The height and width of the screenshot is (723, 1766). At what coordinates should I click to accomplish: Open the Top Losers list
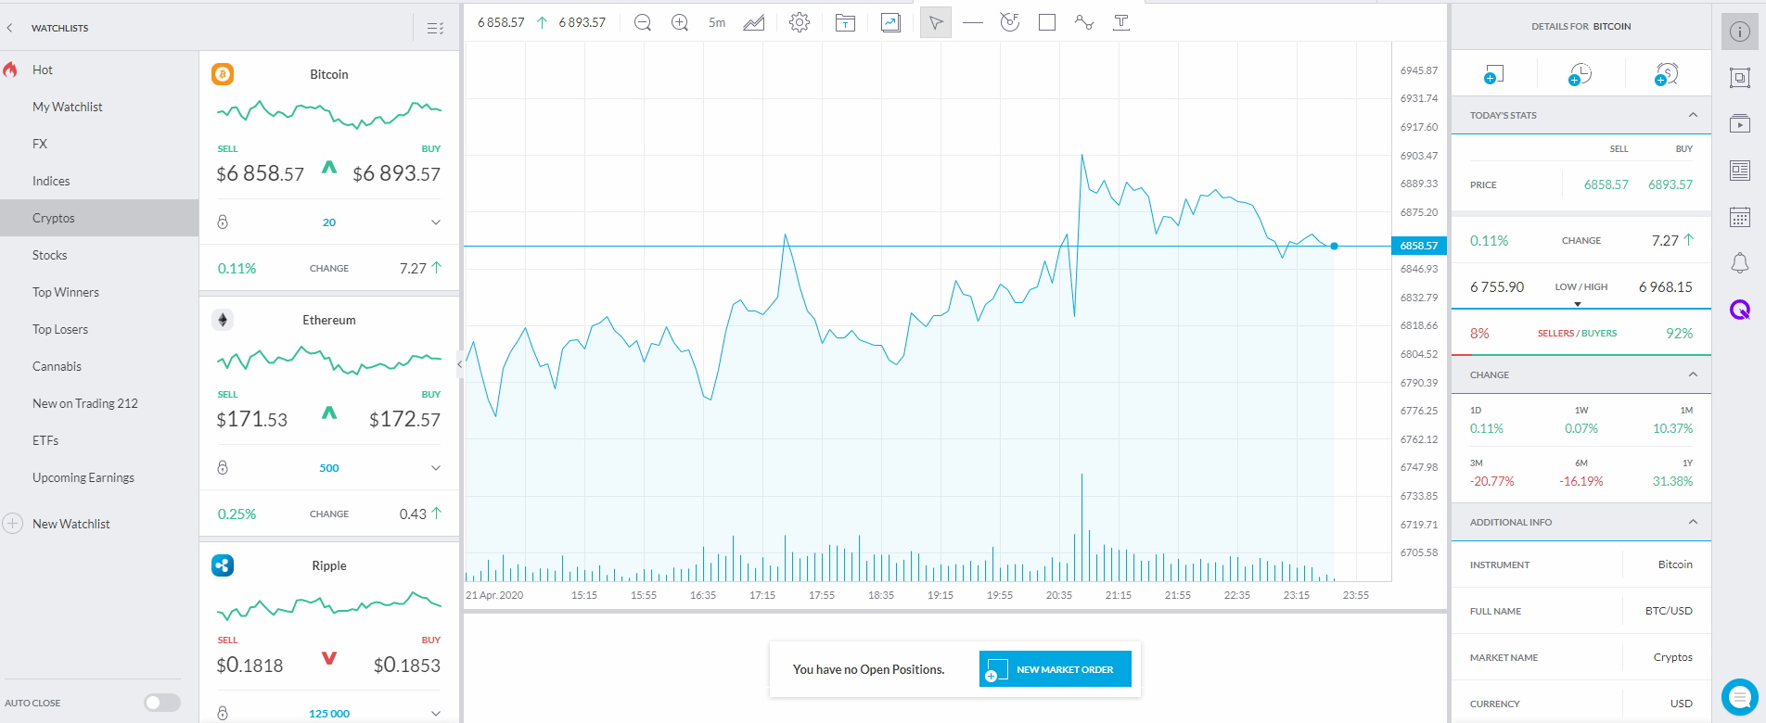(60, 329)
